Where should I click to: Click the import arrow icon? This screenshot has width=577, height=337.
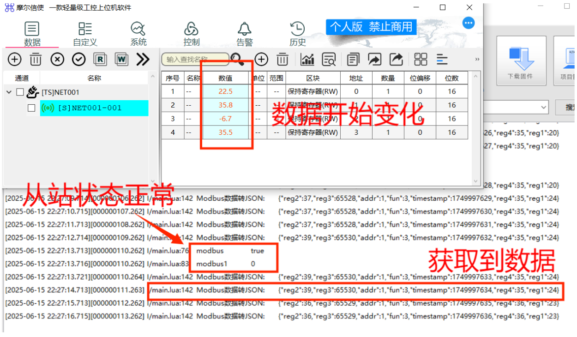[x=374, y=59]
